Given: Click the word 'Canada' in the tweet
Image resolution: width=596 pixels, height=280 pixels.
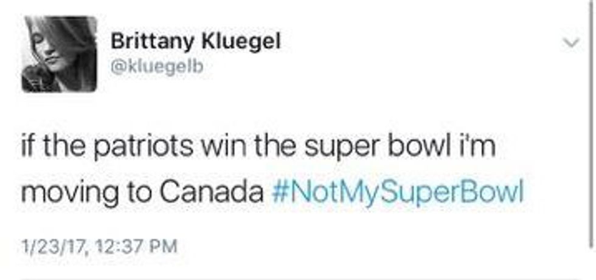Looking at the screenshot, I should pyautogui.click(x=212, y=193).
